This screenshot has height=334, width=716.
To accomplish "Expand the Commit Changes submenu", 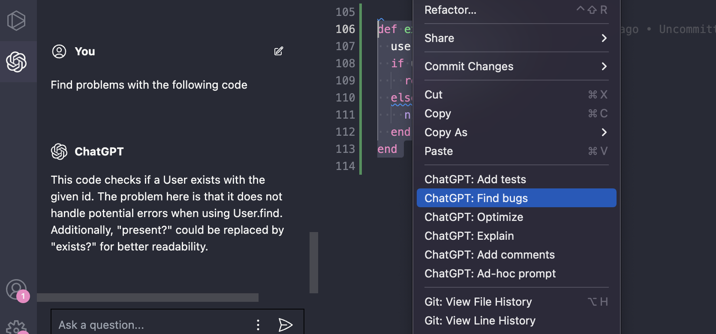I will coord(516,66).
